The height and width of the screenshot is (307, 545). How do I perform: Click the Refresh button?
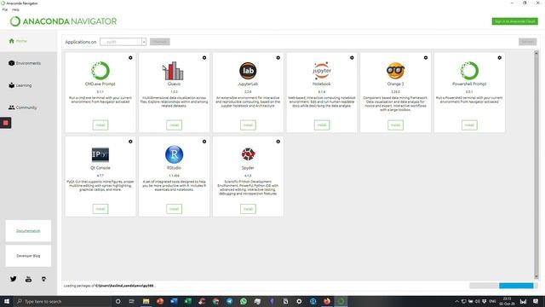(528, 42)
